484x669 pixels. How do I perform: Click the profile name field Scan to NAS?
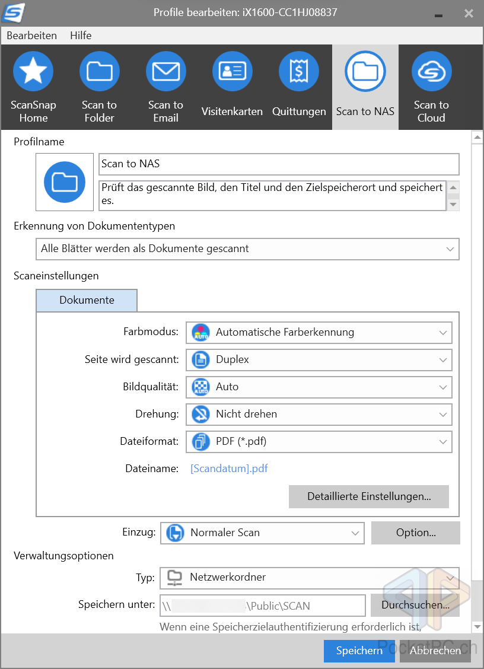[279, 164]
